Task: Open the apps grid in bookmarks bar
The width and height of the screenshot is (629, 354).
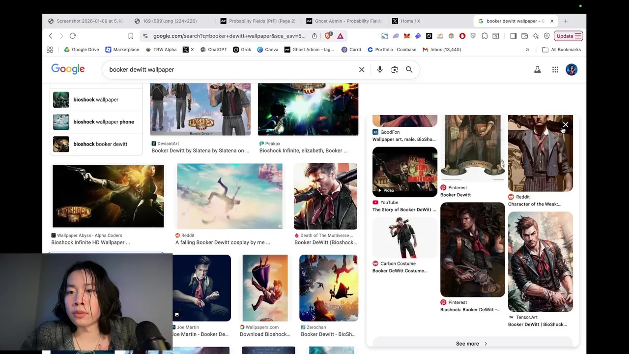Action: (x=50, y=50)
